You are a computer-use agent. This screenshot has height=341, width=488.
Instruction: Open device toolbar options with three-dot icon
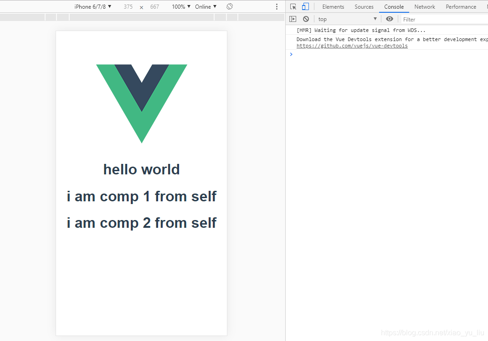tap(277, 6)
